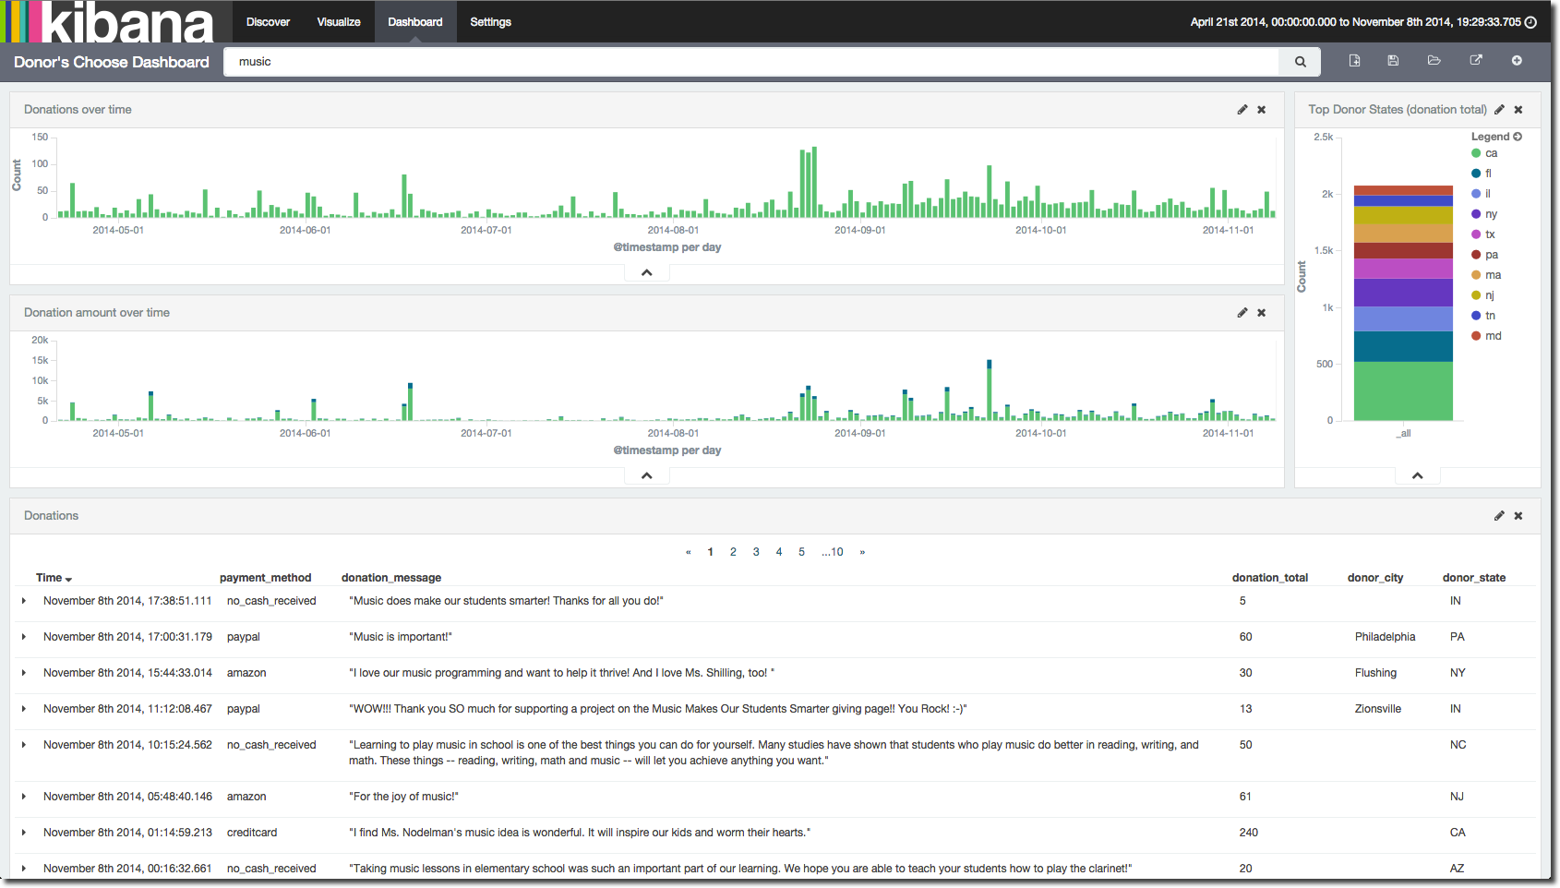The image size is (1560, 888).
Task: Edit the Top Donor States visualization
Action: pos(1499,110)
